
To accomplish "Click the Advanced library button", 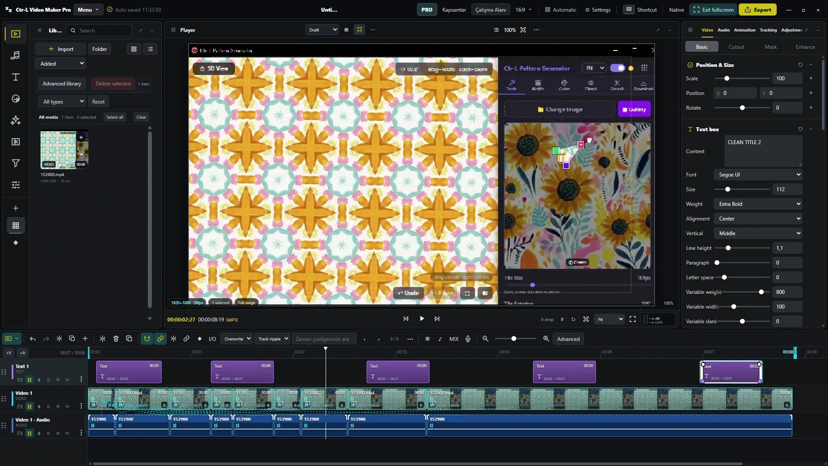I will 62,84.
